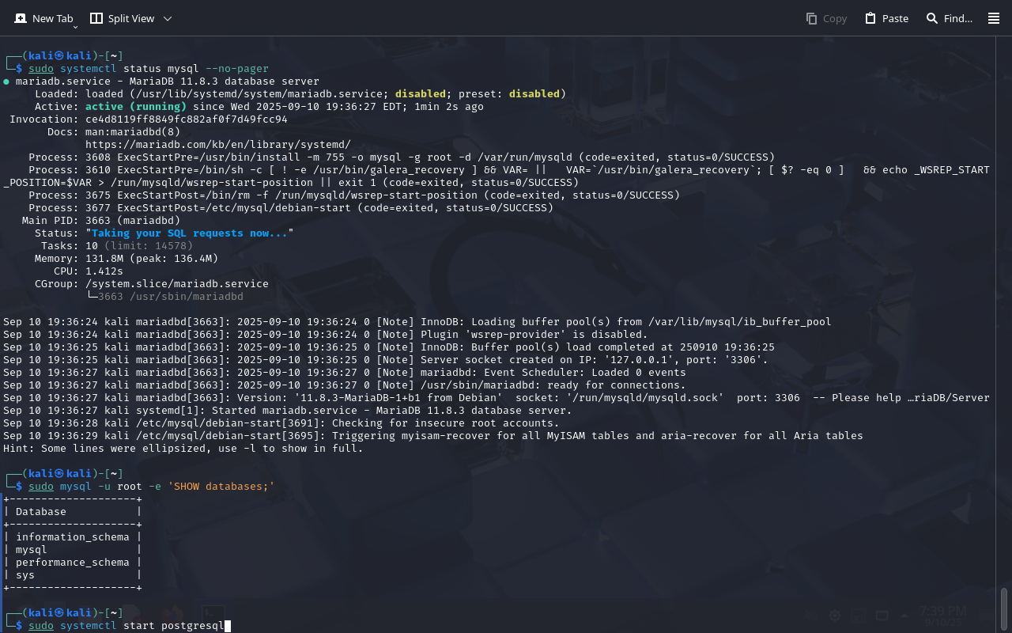
Task: Click 'Started mariadb.service' systemd log line
Action: coord(288,410)
